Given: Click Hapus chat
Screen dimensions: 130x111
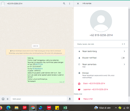Looking at the screenshot, I should pos(88,99).
